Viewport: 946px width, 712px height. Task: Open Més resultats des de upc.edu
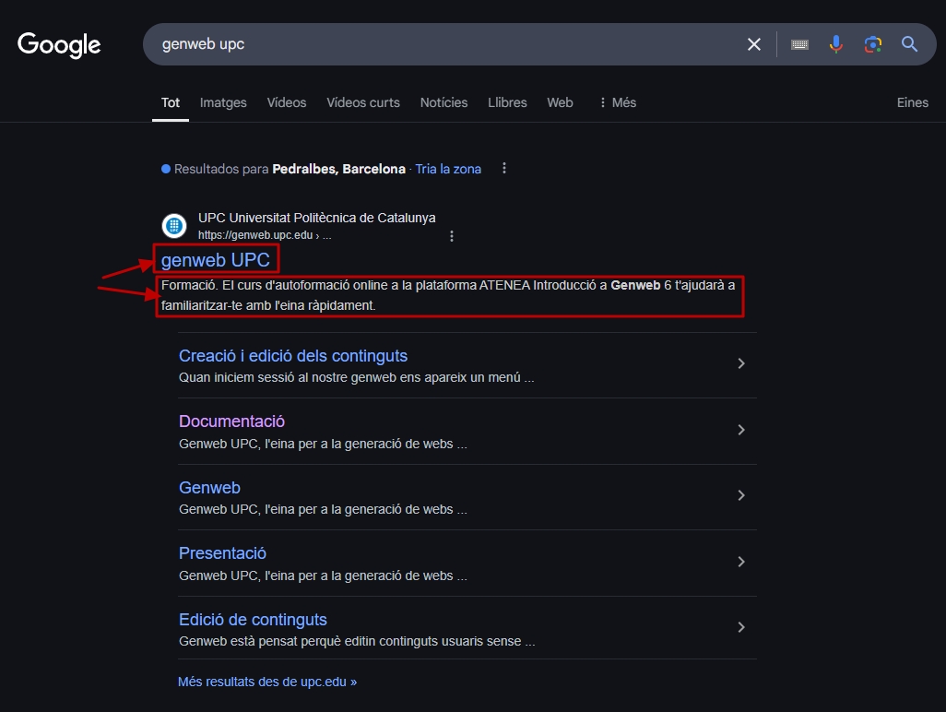(267, 682)
